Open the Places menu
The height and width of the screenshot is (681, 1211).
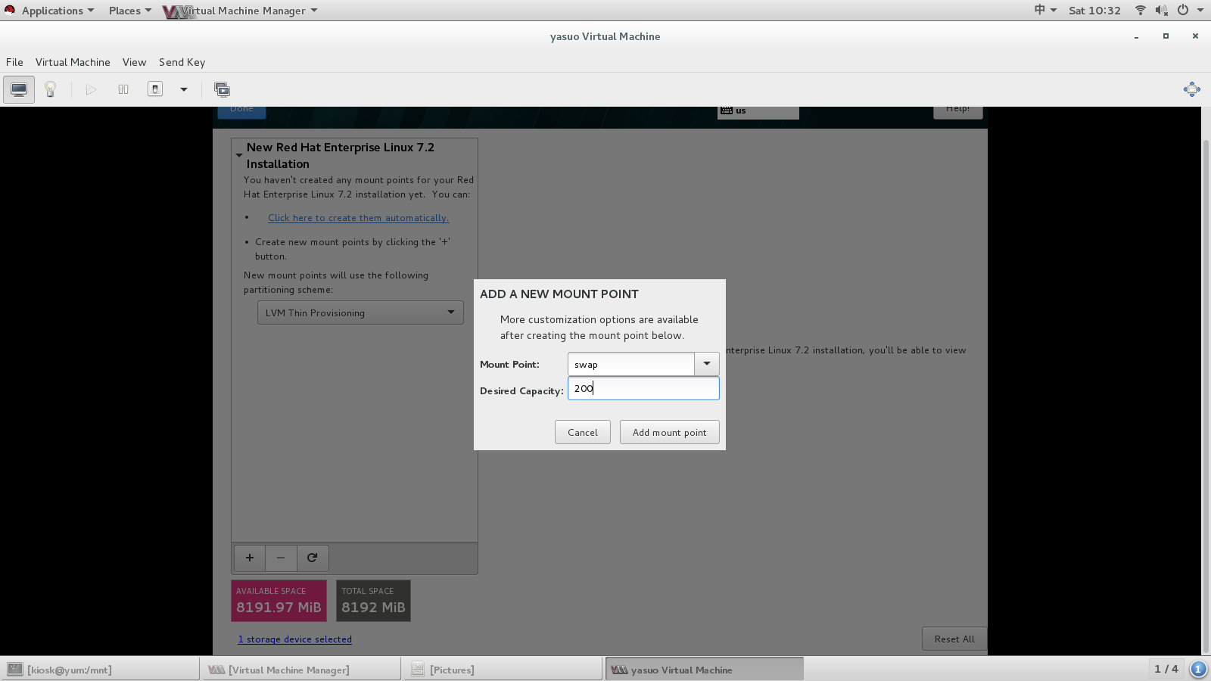(129, 10)
